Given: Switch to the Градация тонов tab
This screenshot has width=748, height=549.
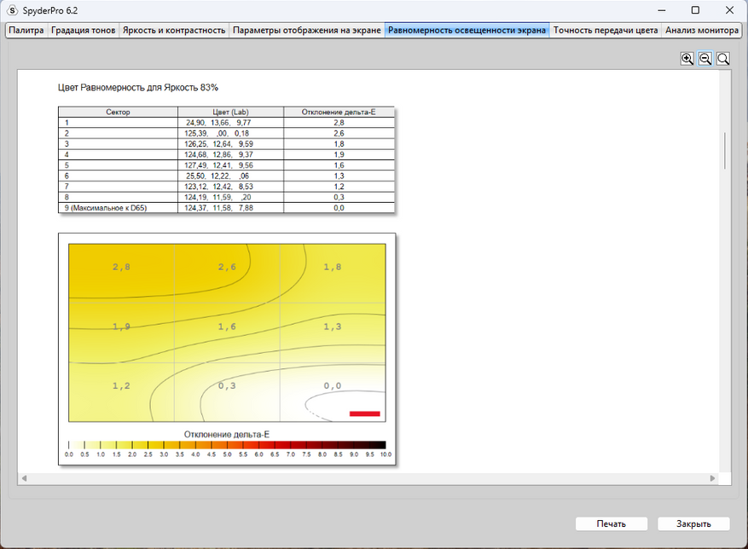Looking at the screenshot, I should pyautogui.click(x=83, y=30).
